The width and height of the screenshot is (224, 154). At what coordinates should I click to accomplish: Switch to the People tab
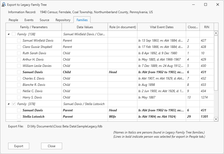click(13, 20)
